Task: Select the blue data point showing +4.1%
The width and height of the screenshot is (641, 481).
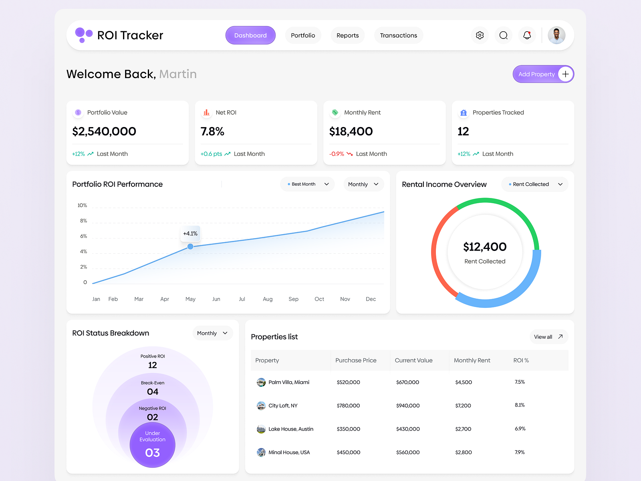Action: coord(190,247)
